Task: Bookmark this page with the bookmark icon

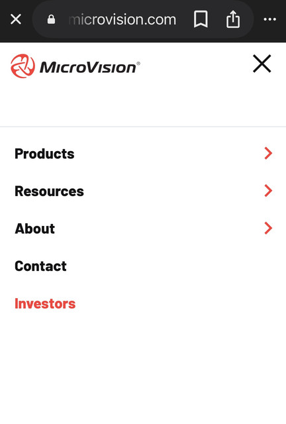Action: pyautogui.click(x=201, y=19)
